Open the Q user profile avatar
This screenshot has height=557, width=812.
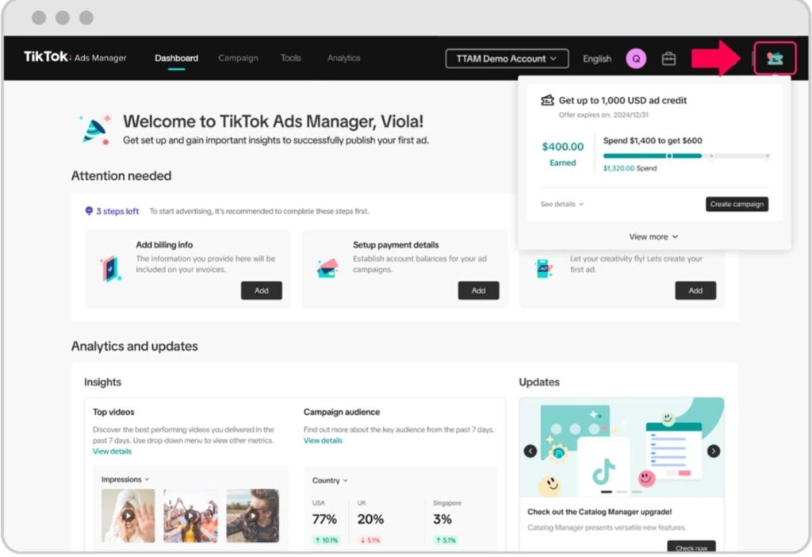click(x=636, y=59)
